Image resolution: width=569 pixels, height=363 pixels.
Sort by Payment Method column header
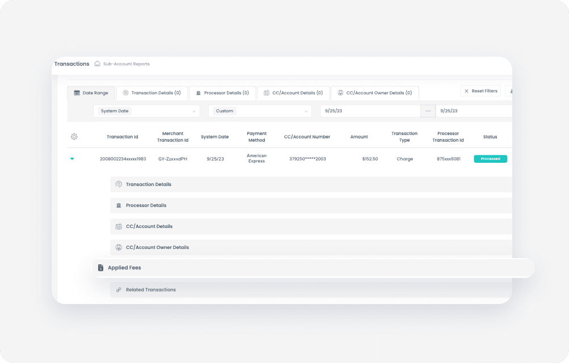pos(256,137)
